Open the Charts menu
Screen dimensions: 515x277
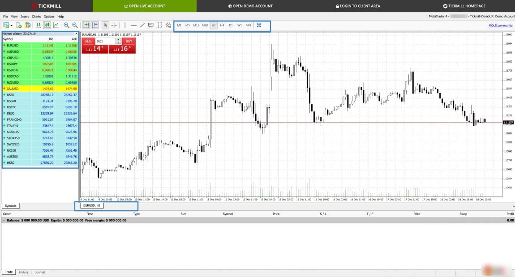(x=36, y=17)
